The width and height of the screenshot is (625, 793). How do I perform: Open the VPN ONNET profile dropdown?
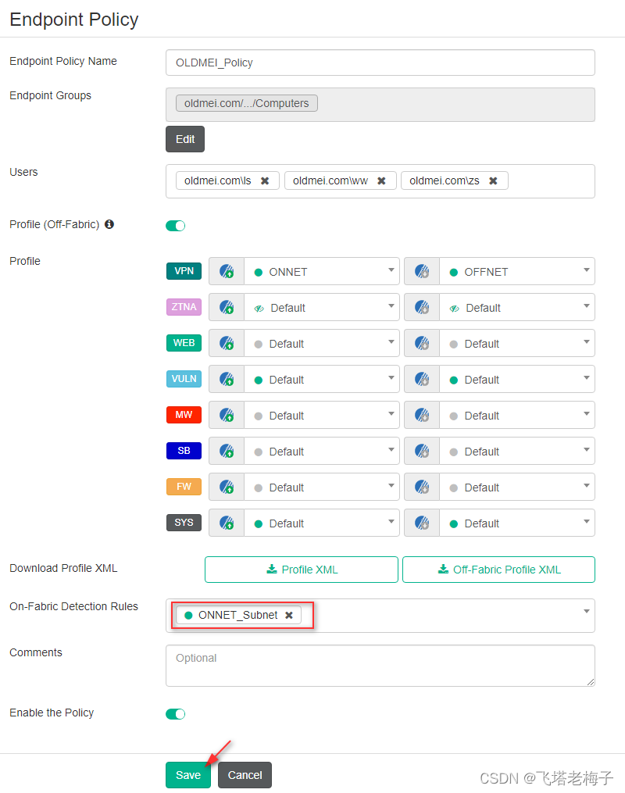pos(322,272)
